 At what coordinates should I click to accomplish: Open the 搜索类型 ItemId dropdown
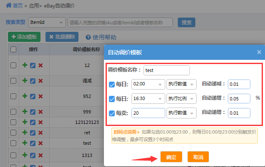tap(47, 22)
